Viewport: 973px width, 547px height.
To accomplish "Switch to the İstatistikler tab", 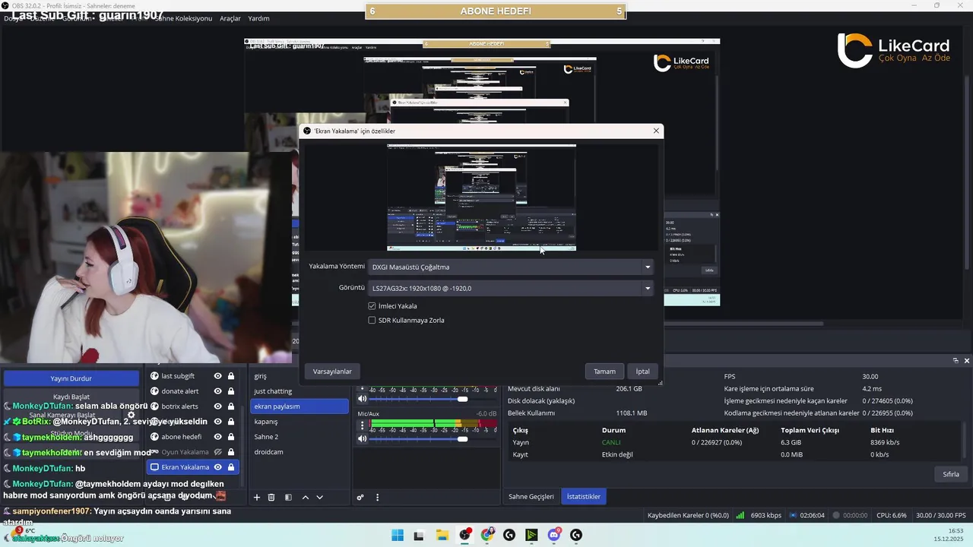I will tap(584, 497).
